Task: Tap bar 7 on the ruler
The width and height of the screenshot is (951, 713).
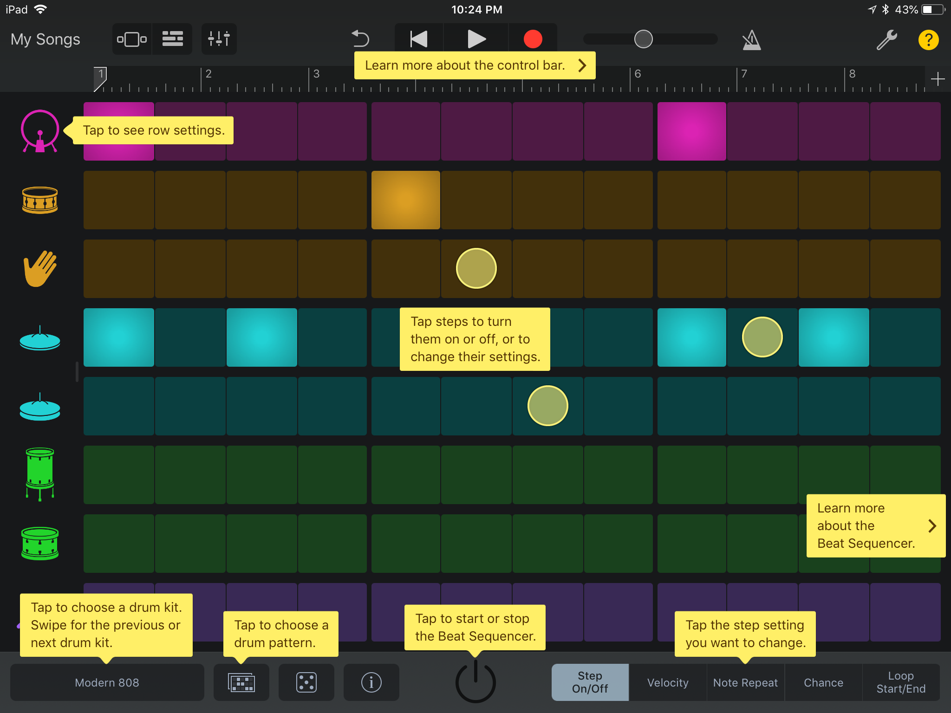Action: tap(744, 74)
